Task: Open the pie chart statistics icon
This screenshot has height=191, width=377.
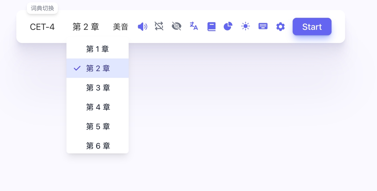Action: click(x=228, y=26)
